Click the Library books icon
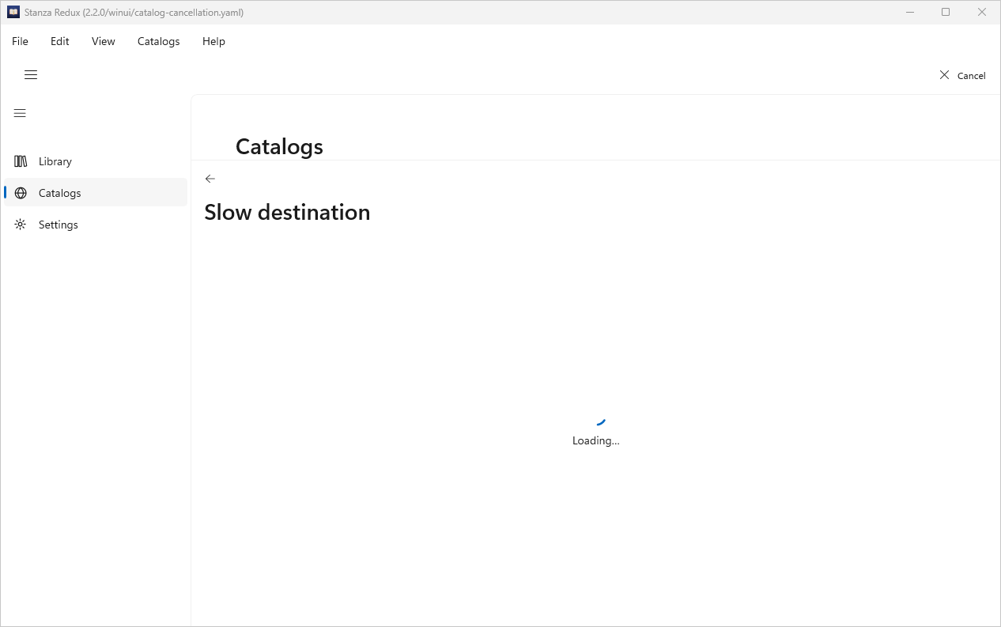The image size is (1001, 627). (x=21, y=161)
